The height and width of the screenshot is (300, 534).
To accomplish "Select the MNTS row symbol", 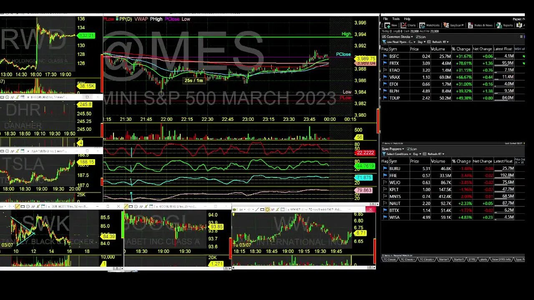I will (395, 196).
